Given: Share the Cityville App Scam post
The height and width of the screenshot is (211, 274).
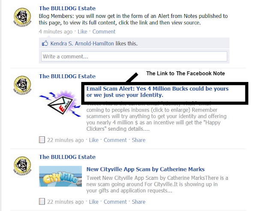Looking at the screenshot, I should tap(139, 202).
